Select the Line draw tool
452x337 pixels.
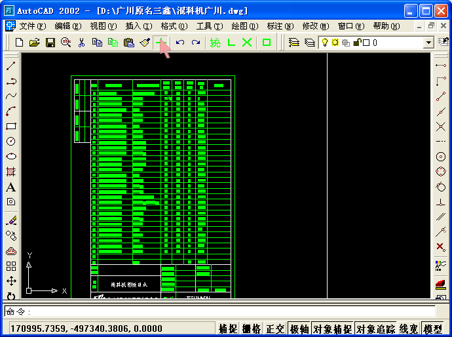(11, 66)
